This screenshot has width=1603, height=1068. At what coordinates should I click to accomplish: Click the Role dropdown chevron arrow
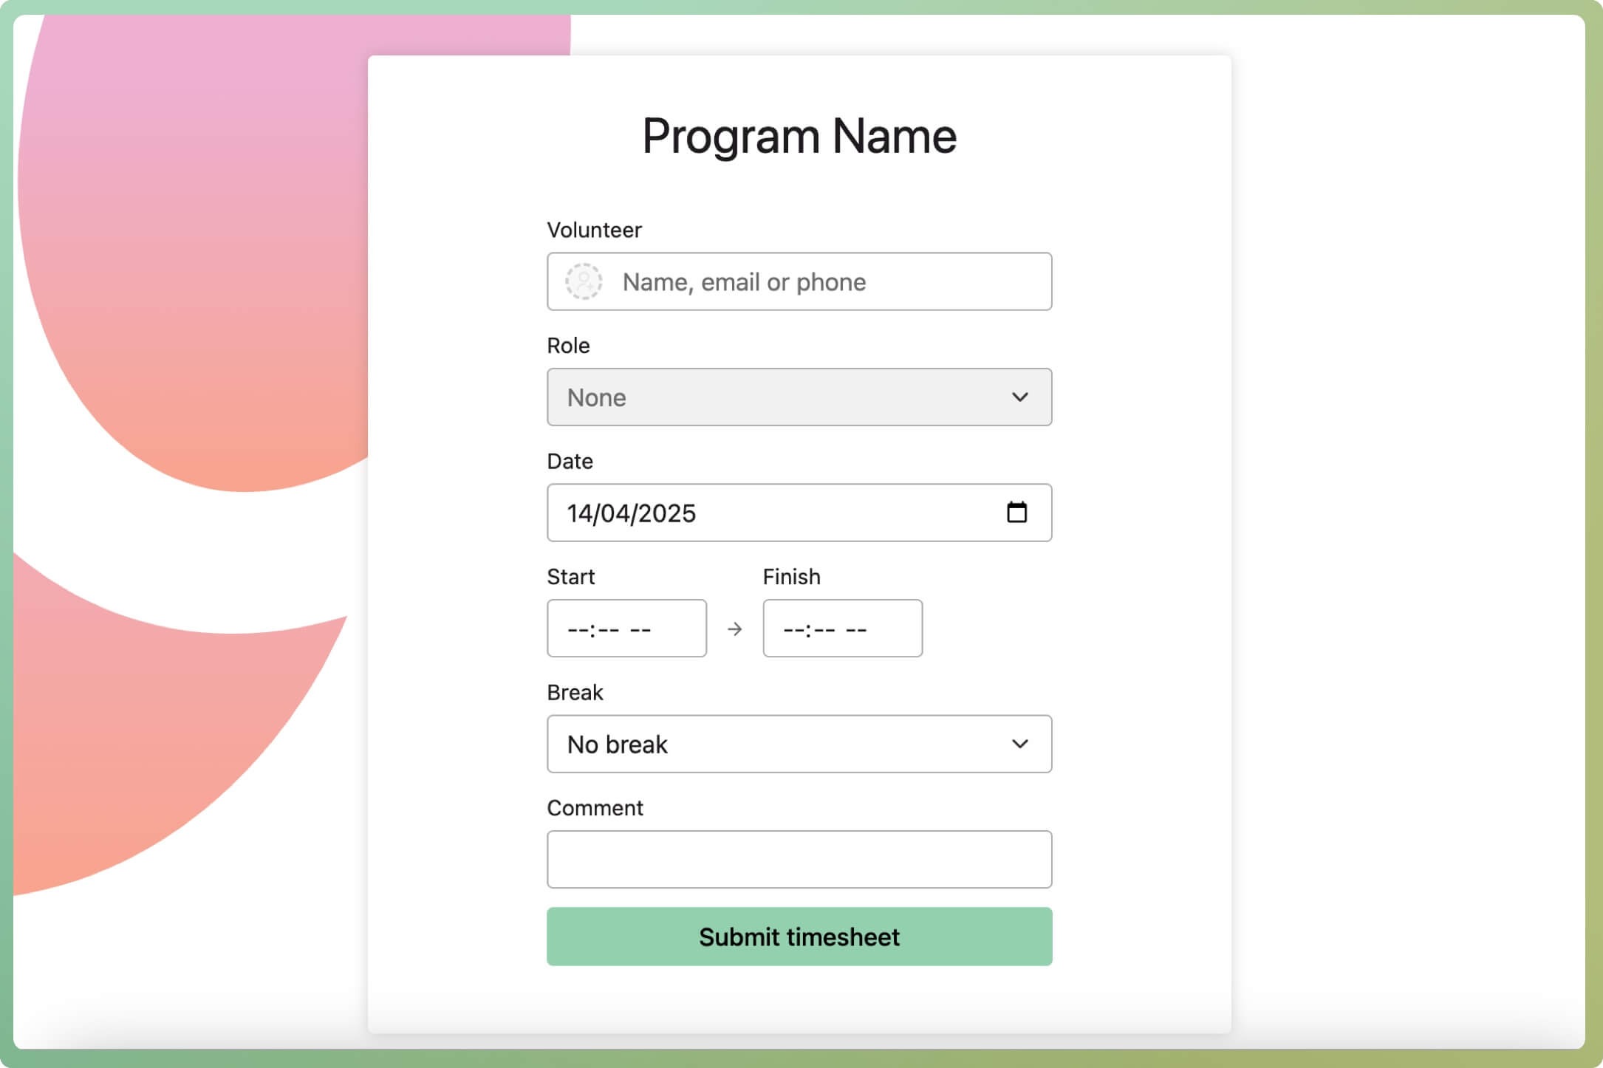1019,397
